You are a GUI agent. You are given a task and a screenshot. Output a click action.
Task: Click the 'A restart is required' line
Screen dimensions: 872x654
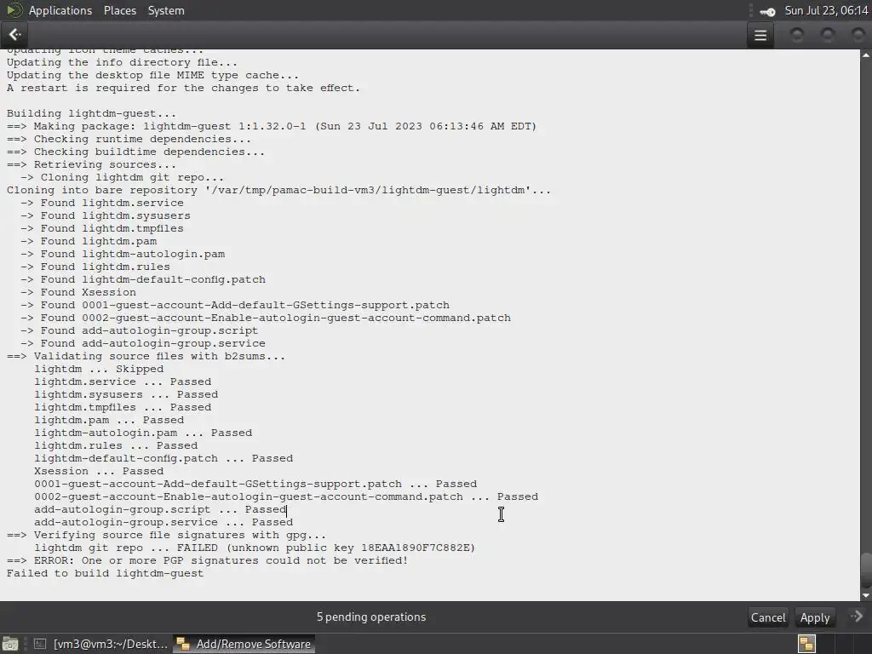pyautogui.click(x=184, y=88)
